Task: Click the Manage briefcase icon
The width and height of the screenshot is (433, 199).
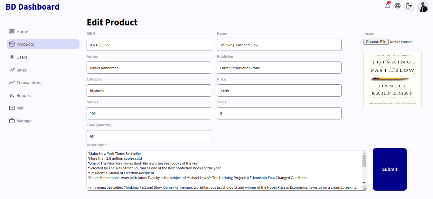Action: pos(12,120)
